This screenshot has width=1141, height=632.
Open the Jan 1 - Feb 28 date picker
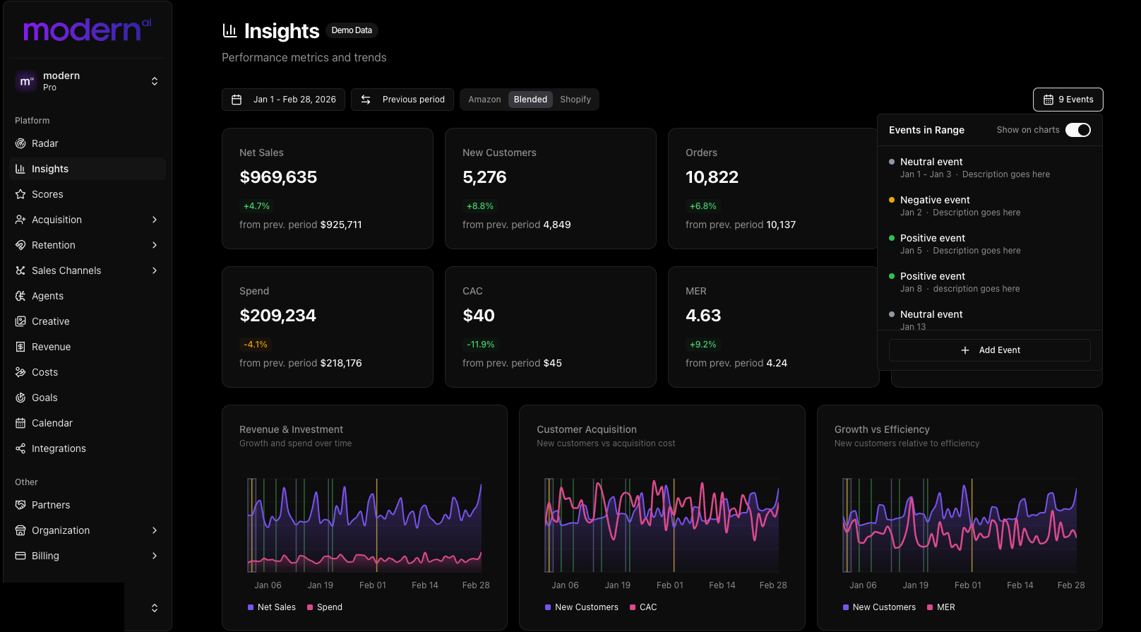(x=283, y=100)
